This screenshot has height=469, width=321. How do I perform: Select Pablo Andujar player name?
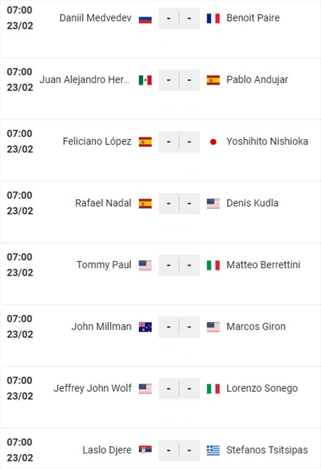pyautogui.click(x=257, y=80)
